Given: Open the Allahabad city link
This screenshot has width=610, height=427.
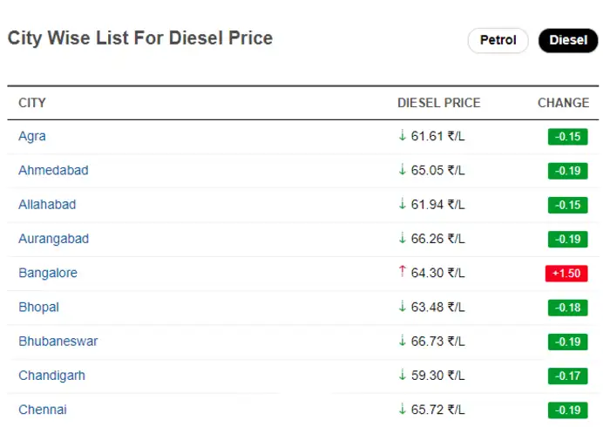Looking at the screenshot, I should [47, 205].
